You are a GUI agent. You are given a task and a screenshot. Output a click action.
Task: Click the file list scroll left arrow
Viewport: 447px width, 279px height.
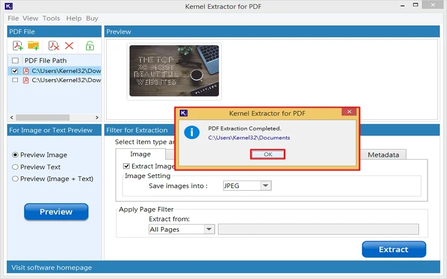coord(11,117)
